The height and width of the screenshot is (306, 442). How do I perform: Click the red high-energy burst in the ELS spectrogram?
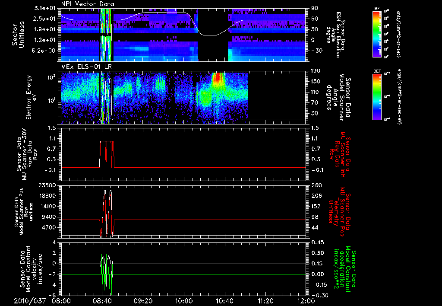[x=218, y=78]
